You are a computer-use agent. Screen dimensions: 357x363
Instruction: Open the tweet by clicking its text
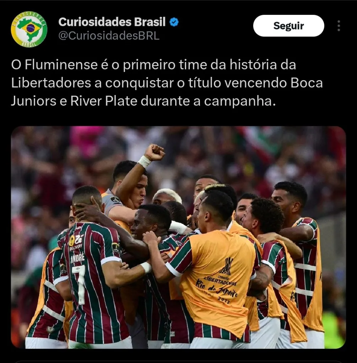click(x=167, y=83)
